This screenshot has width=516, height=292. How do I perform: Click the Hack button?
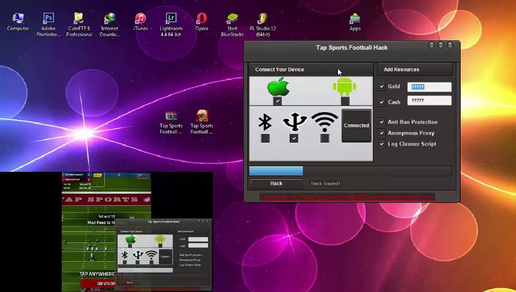(x=276, y=183)
